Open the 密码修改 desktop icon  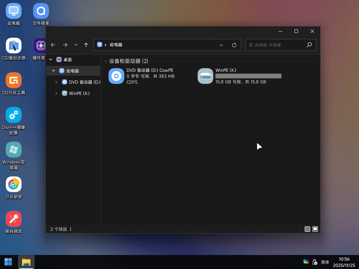[x=14, y=222]
